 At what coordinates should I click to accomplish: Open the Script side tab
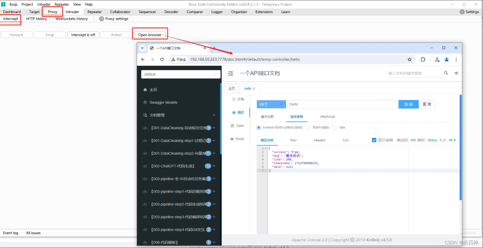[x=237, y=139]
